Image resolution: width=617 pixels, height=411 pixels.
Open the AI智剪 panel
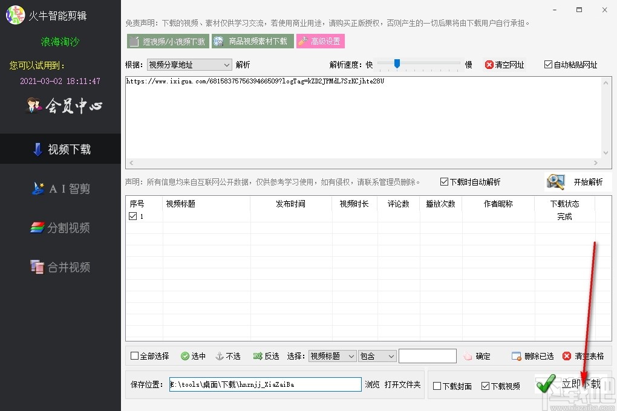pyautogui.click(x=60, y=188)
